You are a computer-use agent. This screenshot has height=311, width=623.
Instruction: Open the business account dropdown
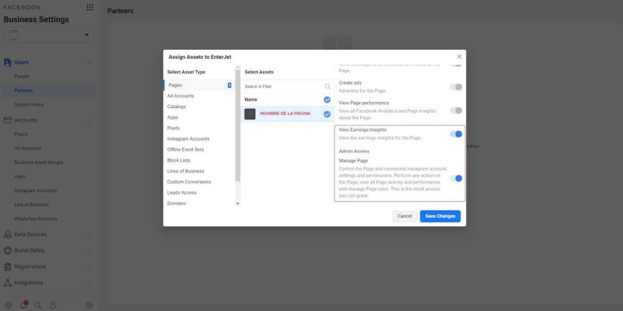point(49,35)
